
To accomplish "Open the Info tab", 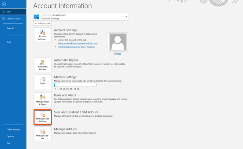I will click(13, 12).
